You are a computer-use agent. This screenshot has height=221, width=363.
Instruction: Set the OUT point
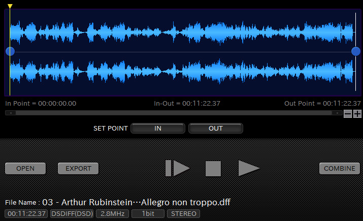216,129
